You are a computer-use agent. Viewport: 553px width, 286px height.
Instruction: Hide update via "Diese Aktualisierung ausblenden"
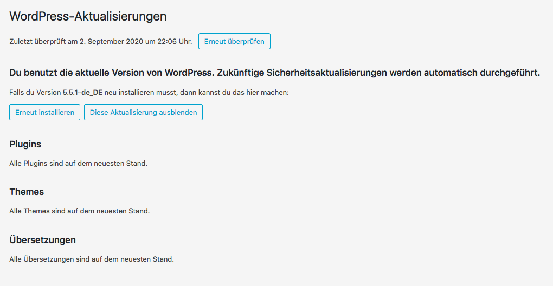tap(143, 112)
